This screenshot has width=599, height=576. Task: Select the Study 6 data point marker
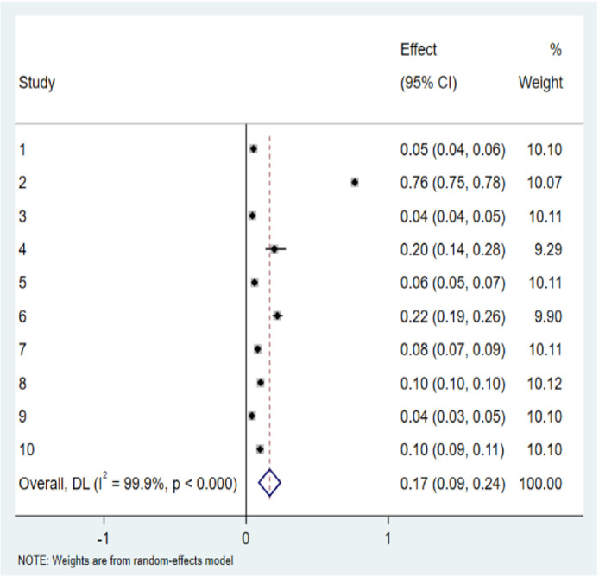point(277,316)
